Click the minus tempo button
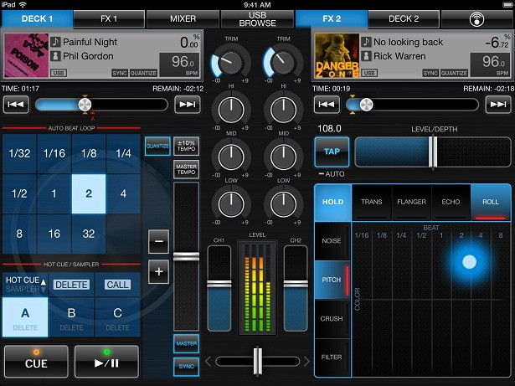The width and height of the screenshot is (515, 386). coord(158,242)
